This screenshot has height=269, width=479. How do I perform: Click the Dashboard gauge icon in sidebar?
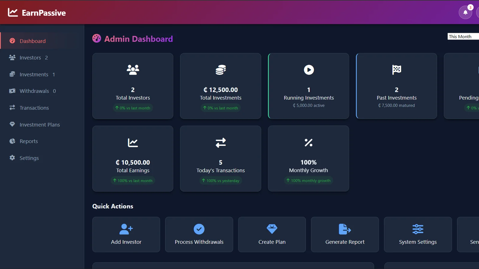[x=12, y=41]
